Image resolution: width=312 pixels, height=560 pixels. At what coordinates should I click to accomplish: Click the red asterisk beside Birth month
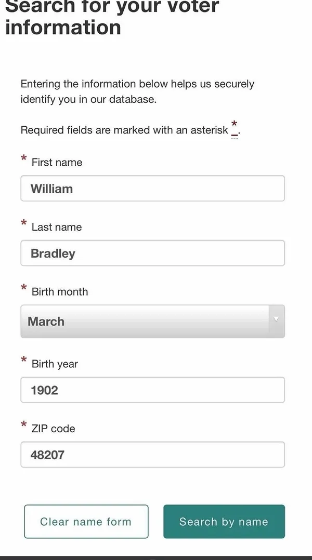tap(24, 287)
